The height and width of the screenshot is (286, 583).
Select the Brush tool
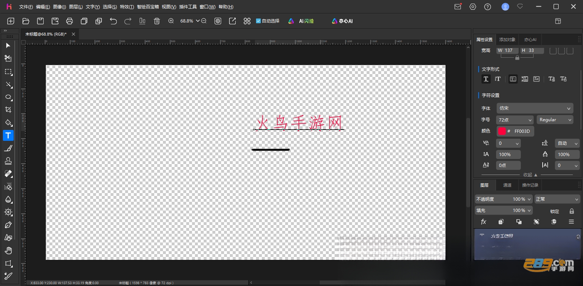tap(8, 148)
